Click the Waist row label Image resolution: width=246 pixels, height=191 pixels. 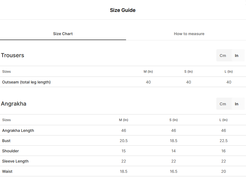(x=7, y=171)
